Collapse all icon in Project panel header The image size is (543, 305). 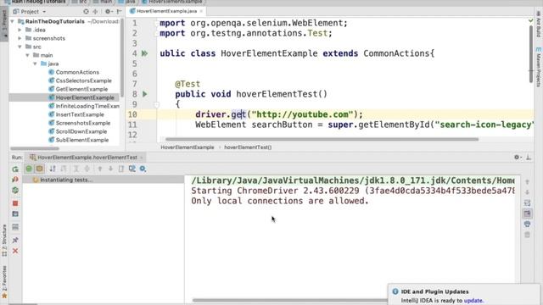[x=95, y=11]
